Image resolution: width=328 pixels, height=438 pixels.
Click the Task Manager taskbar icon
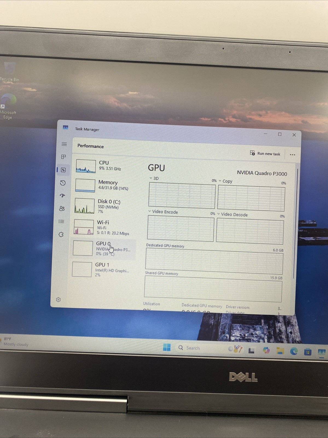pyautogui.click(x=322, y=352)
